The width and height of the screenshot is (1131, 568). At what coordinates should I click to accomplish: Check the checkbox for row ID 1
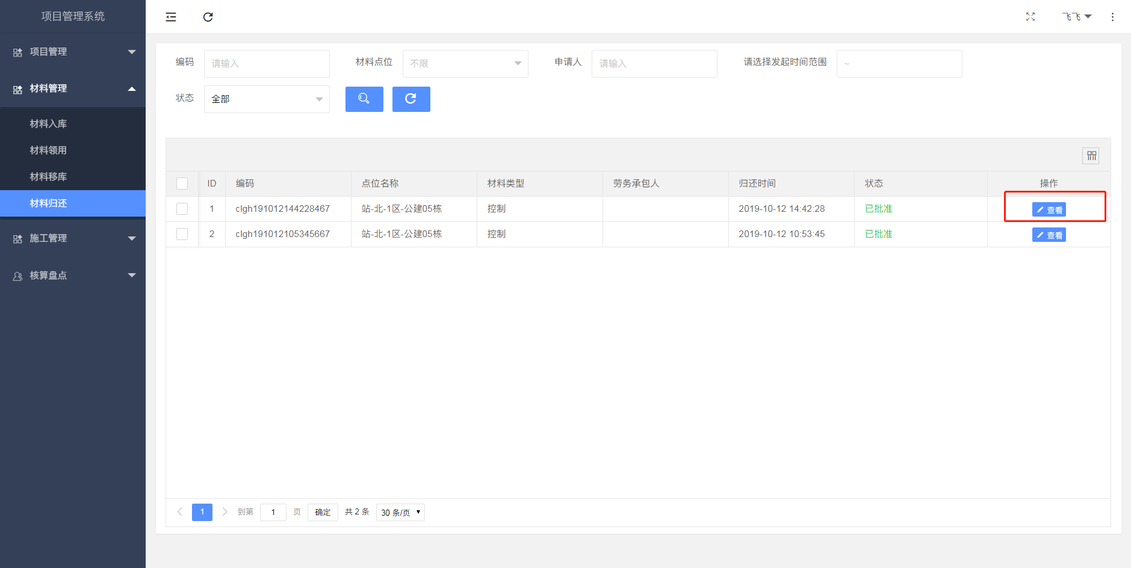tap(182, 209)
